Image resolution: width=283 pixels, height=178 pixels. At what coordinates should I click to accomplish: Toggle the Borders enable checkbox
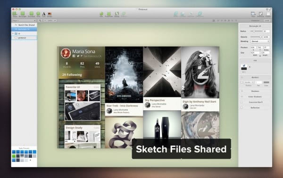coord(242,82)
